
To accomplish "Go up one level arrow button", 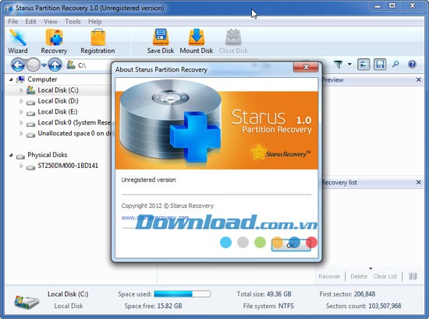I will click(55, 65).
